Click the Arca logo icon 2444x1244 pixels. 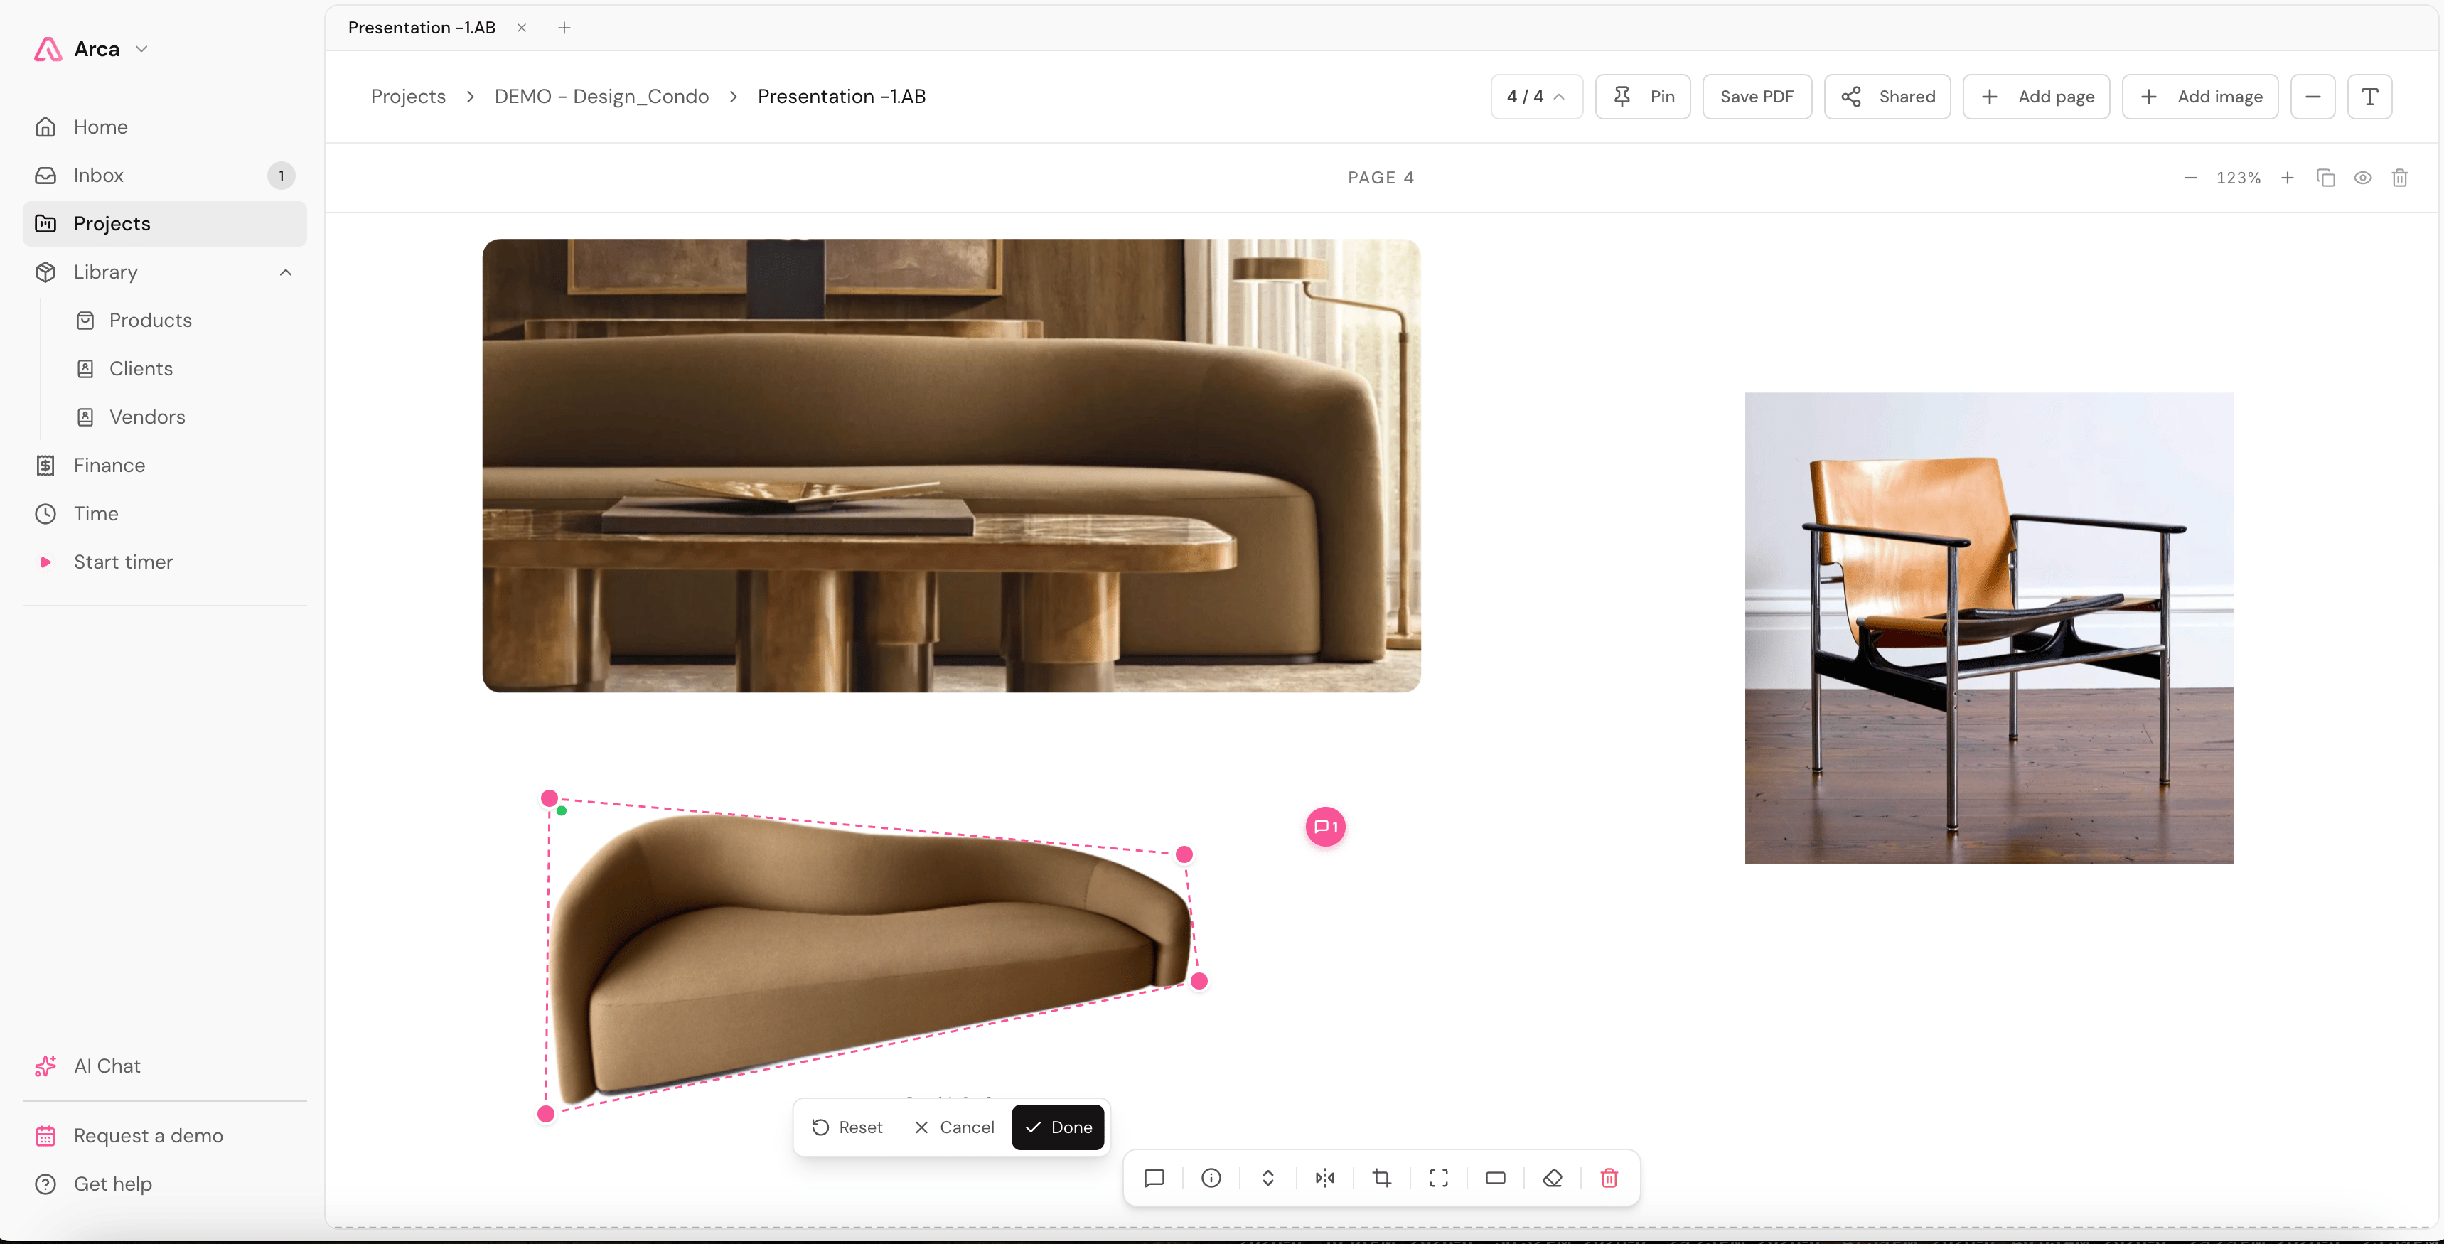click(x=48, y=49)
